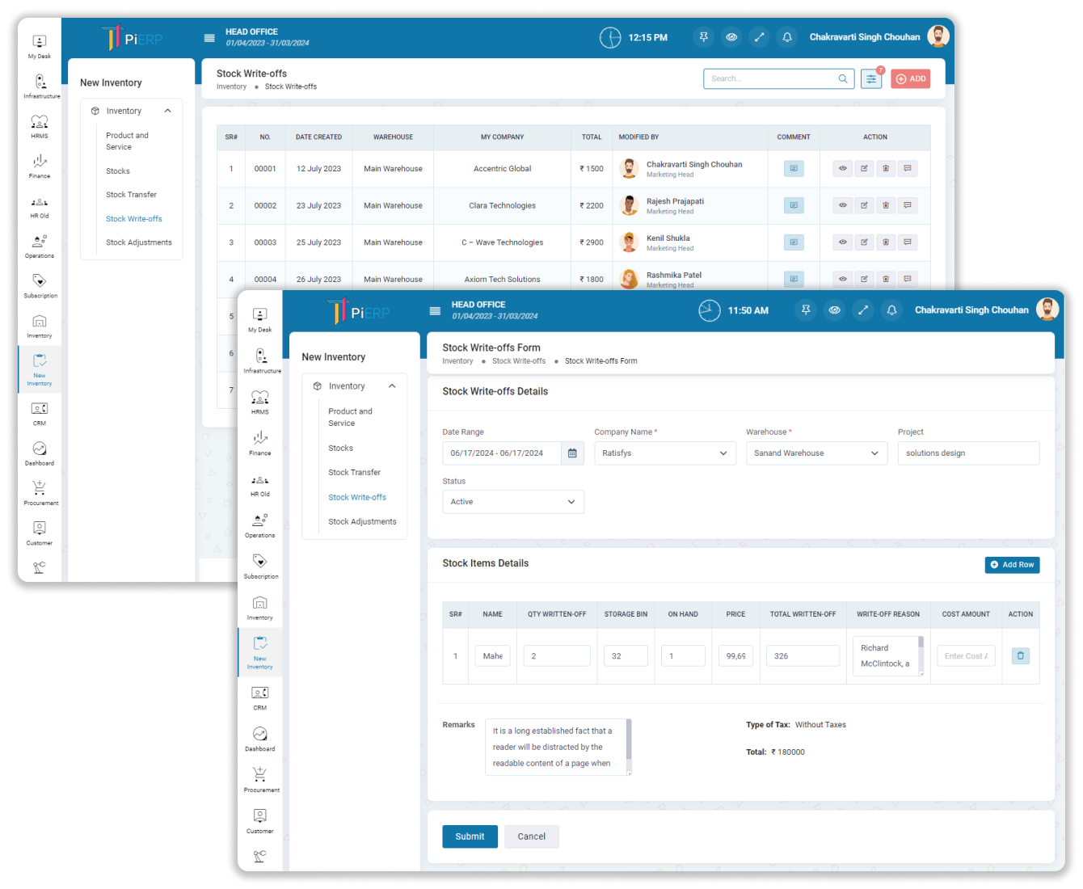Open the calendar picker for Date Range
Viewport: 1083px width, 889px height.
point(571,453)
